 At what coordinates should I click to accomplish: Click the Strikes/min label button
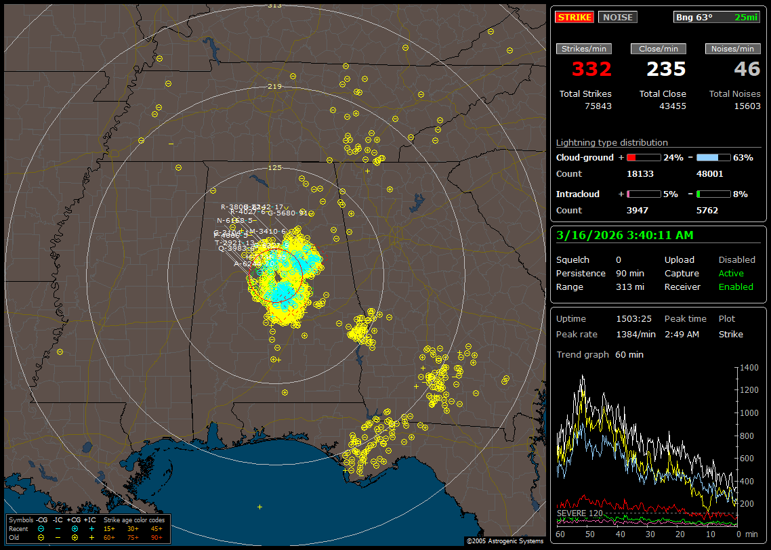(x=584, y=49)
